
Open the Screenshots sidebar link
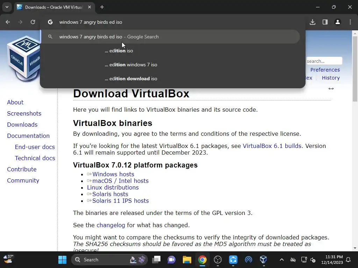pos(24,113)
